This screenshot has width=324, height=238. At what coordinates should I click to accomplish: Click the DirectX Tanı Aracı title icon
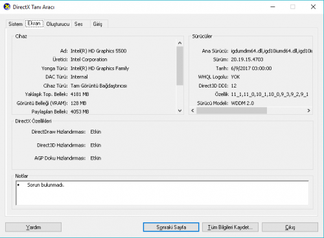click(7, 7)
